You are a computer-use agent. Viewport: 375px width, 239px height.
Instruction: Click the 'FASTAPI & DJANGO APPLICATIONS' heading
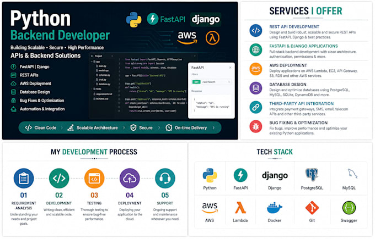click(303, 46)
